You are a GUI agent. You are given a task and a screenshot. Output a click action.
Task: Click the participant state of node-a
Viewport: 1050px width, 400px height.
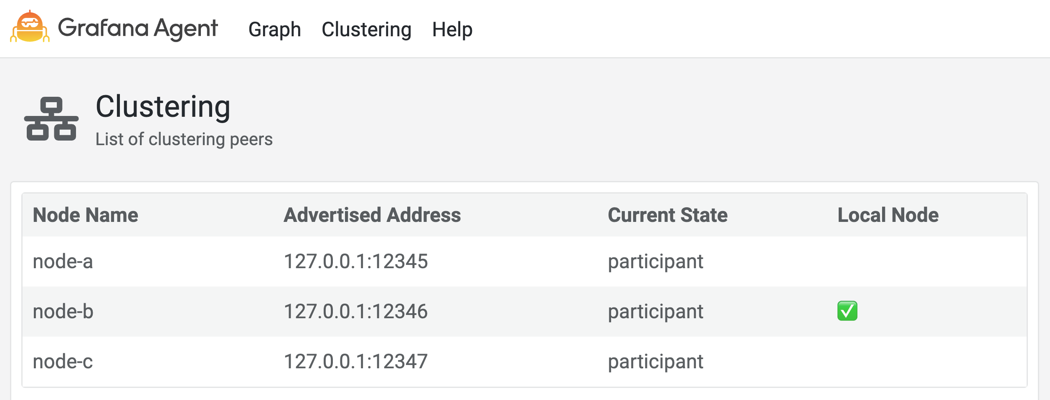point(656,261)
